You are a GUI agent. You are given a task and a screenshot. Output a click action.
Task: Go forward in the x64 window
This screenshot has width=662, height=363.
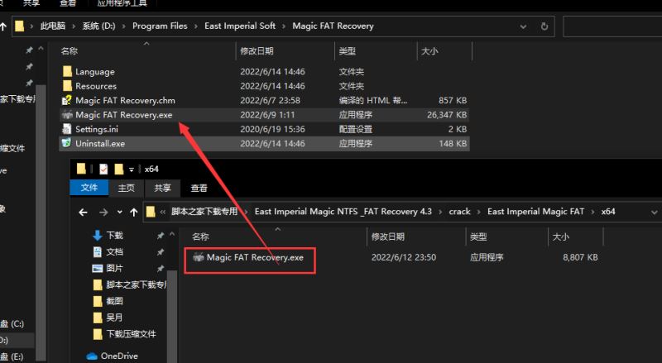tap(103, 212)
